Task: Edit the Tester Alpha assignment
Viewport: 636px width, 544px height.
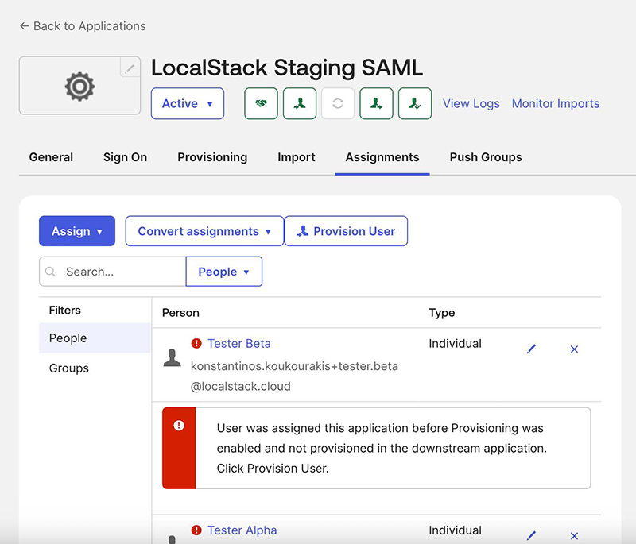Action: coord(532,535)
